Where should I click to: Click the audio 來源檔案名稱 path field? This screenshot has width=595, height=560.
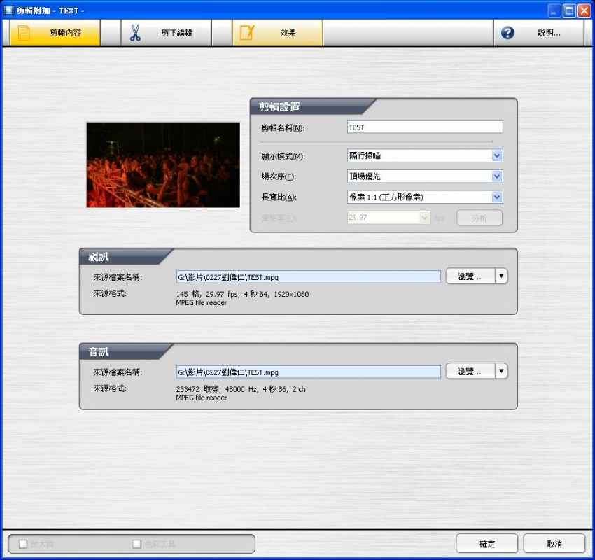pos(308,372)
